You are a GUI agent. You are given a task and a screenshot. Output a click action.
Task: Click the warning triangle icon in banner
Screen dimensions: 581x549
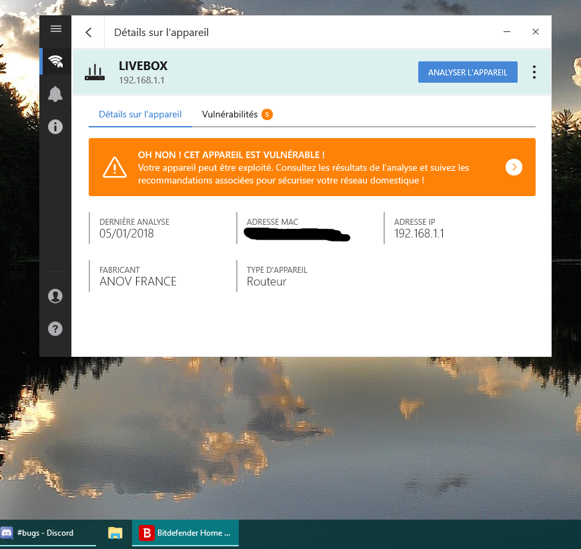115,167
